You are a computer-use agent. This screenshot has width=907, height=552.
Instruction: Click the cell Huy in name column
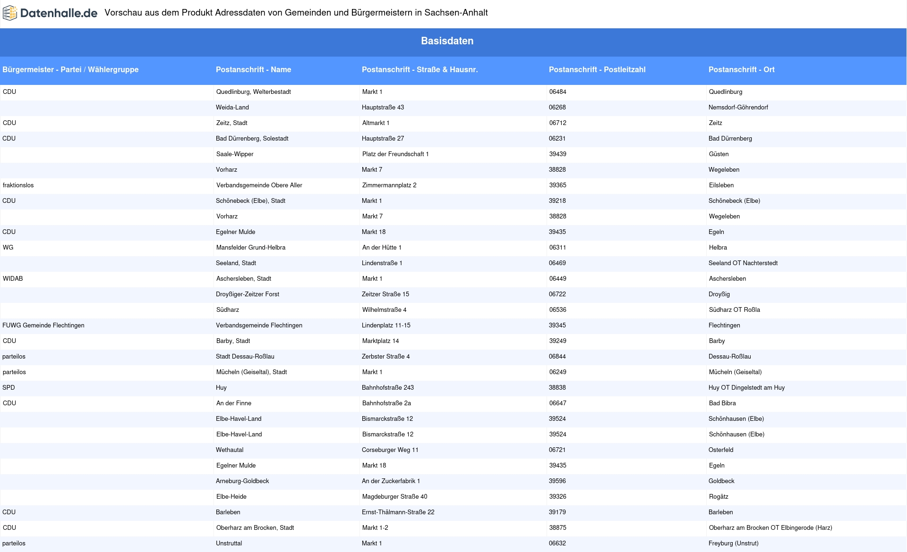221,388
